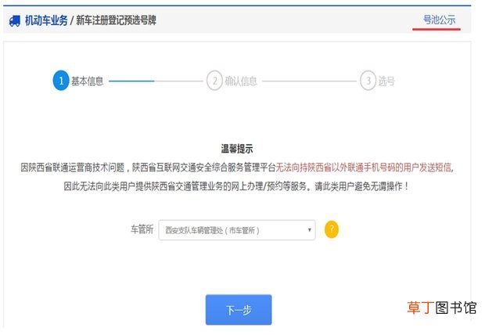Select step 3 circle 选号
The height and width of the screenshot is (335, 485).
click(368, 81)
